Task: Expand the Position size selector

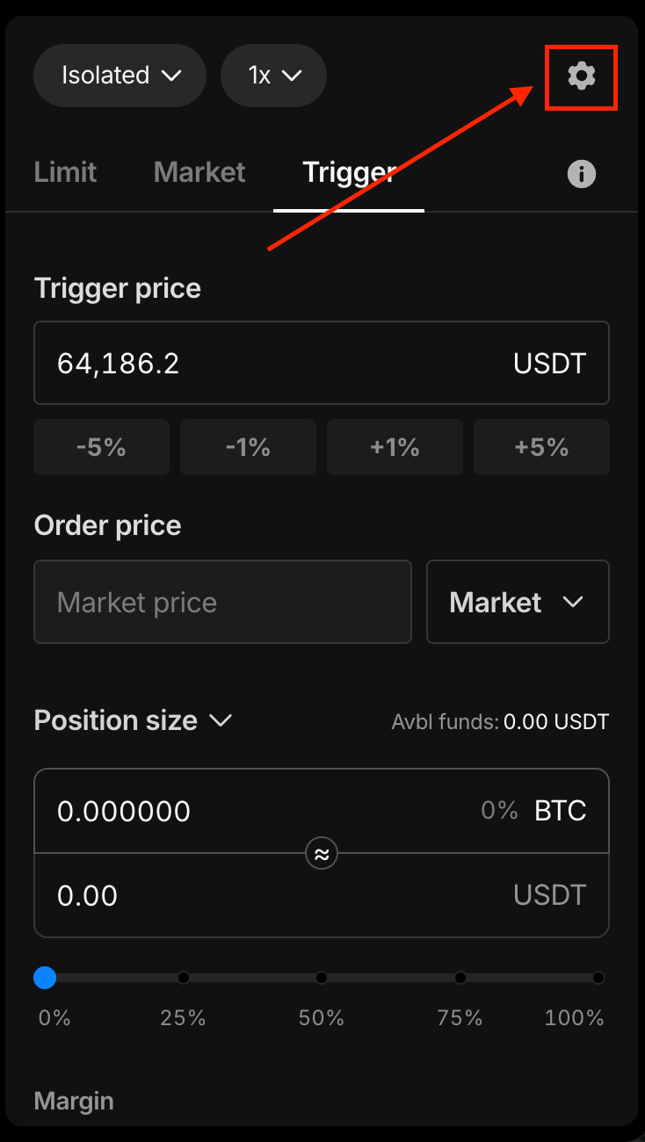Action: pos(133,720)
